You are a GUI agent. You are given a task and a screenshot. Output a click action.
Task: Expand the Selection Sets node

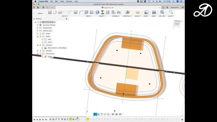[x=38, y=31]
